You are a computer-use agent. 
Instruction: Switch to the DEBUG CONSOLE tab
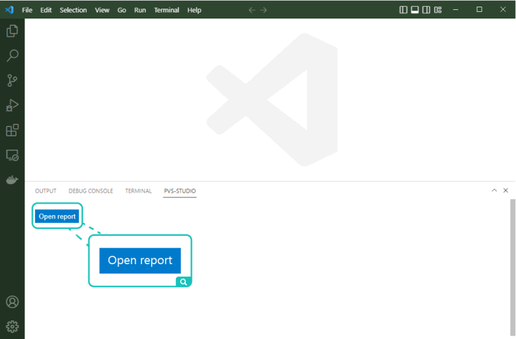[x=91, y=191]
